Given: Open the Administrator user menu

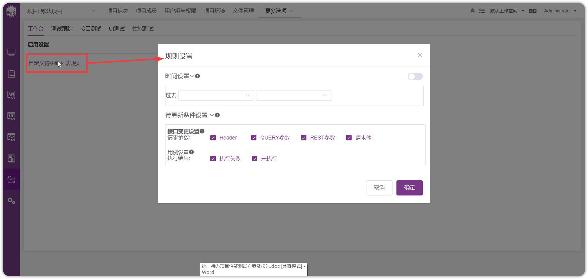Looking at the screenshot, I should 560,11.
